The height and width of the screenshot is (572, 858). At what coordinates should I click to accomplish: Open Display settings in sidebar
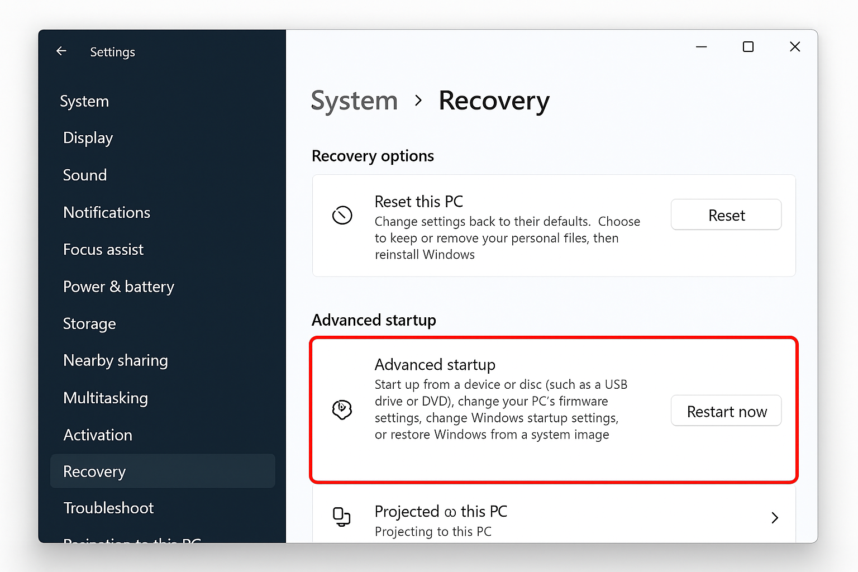pyautogui.click(x=88, y=138)
